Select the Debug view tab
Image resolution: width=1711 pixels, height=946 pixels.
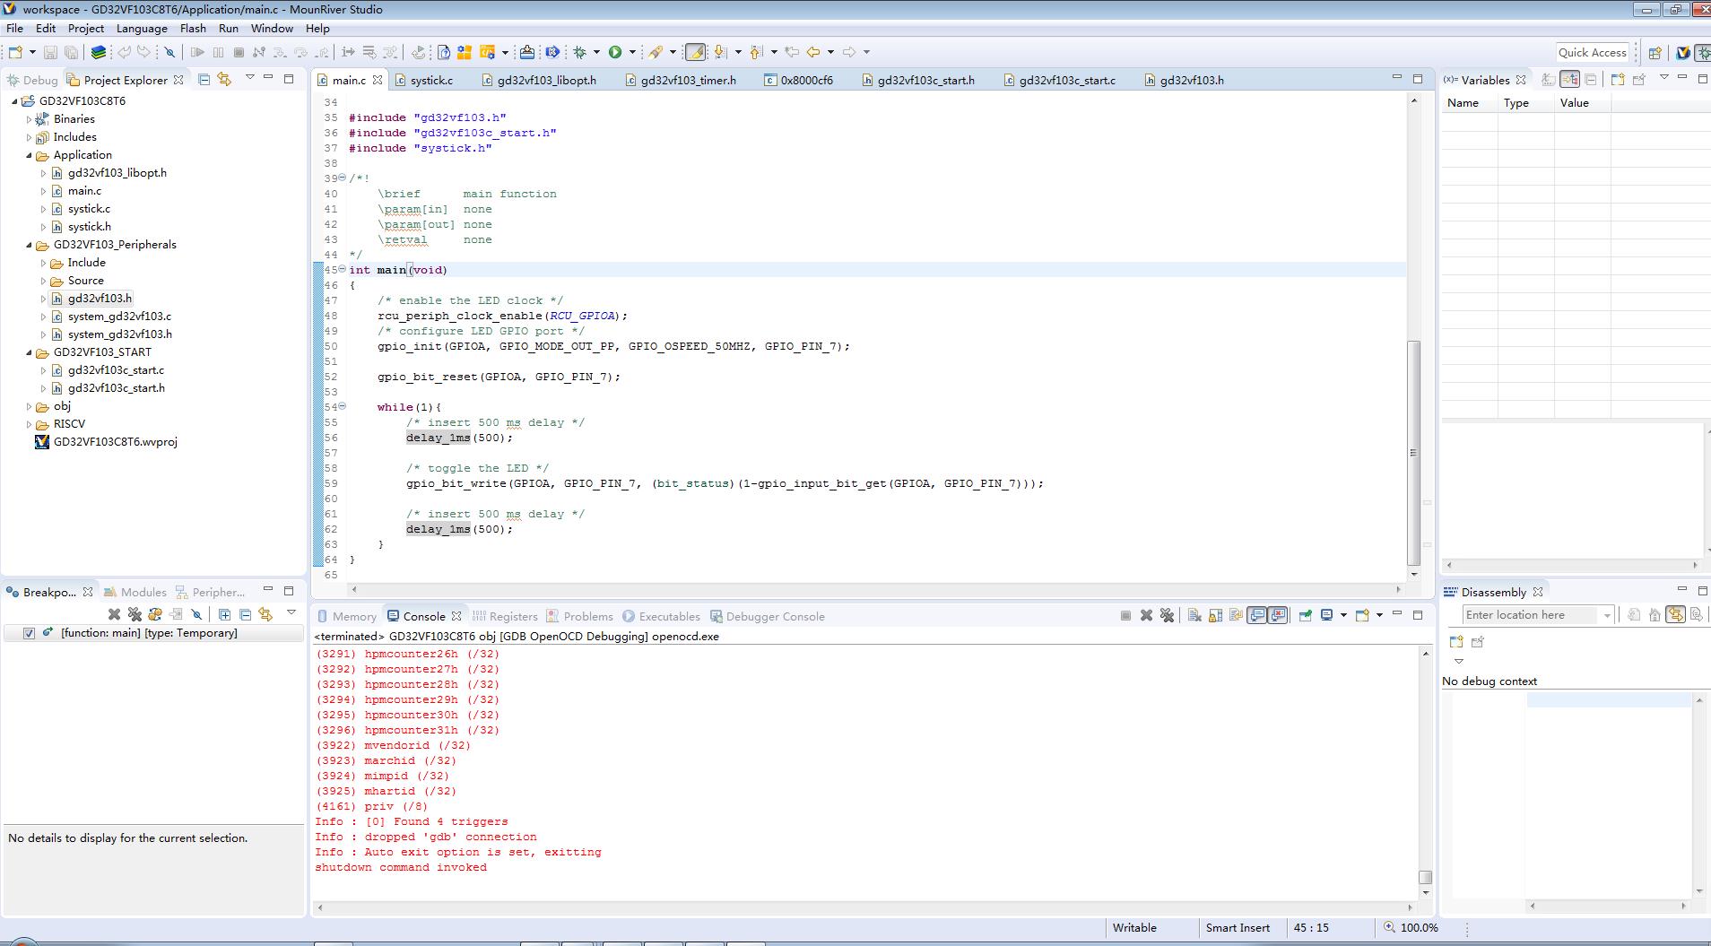point(32,80)
